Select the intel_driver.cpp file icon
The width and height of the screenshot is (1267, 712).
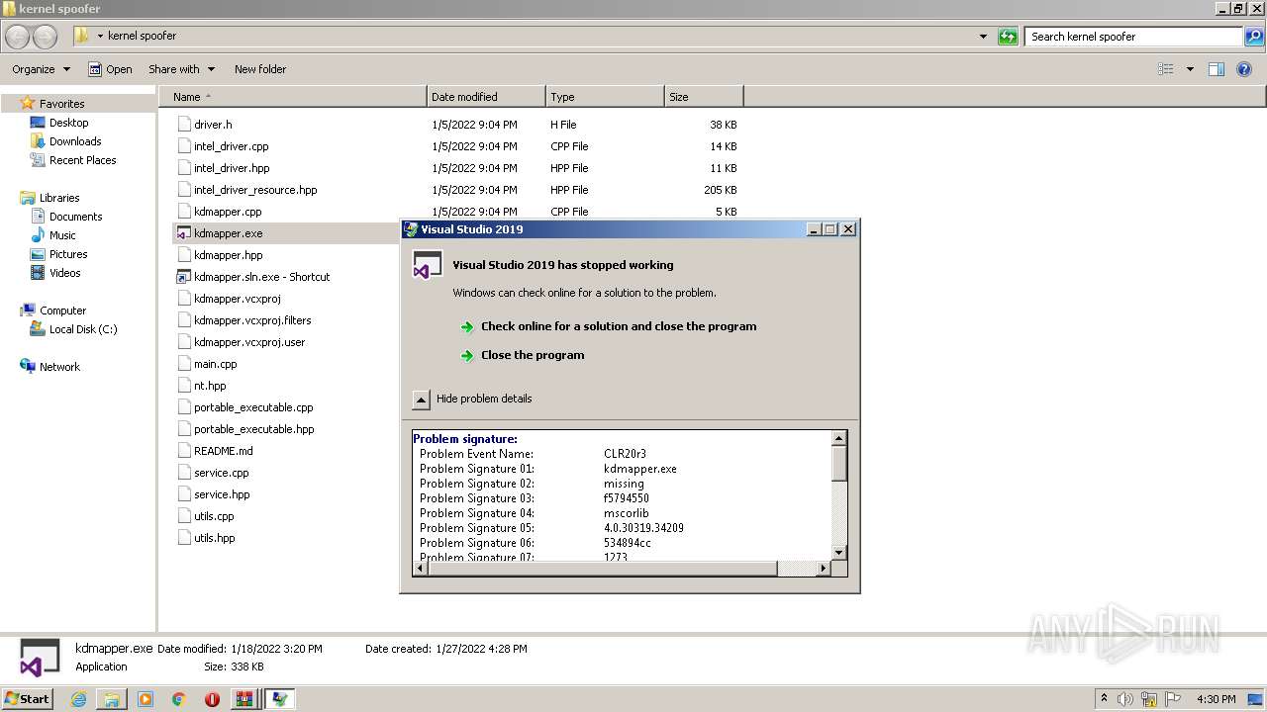click(x=184, y=146)
